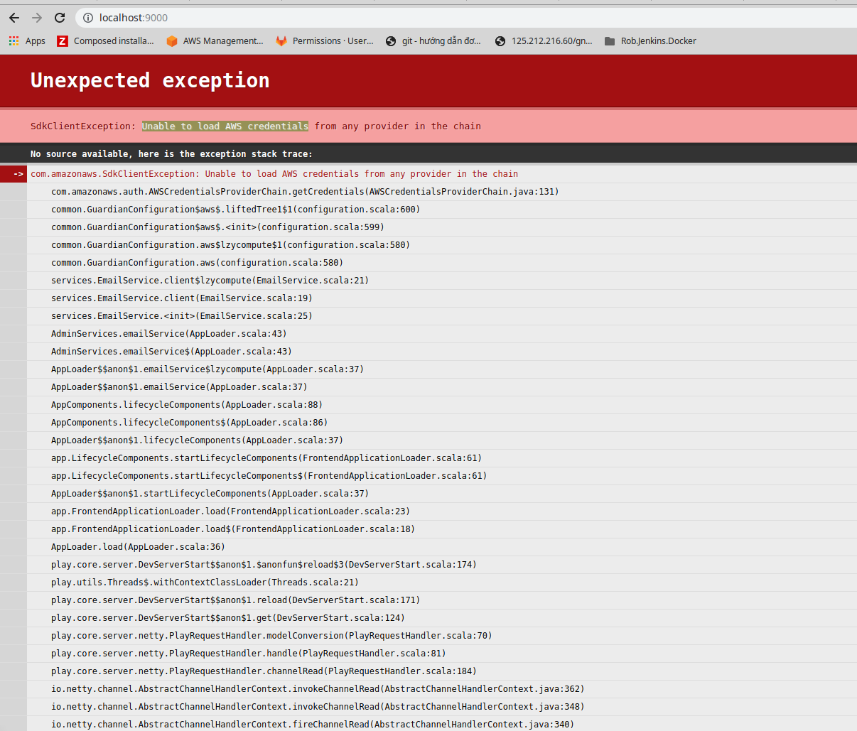This screenshot has width=857, height=731.
Task: Open the Apps grid shortcut
Action: click(27, 41)
